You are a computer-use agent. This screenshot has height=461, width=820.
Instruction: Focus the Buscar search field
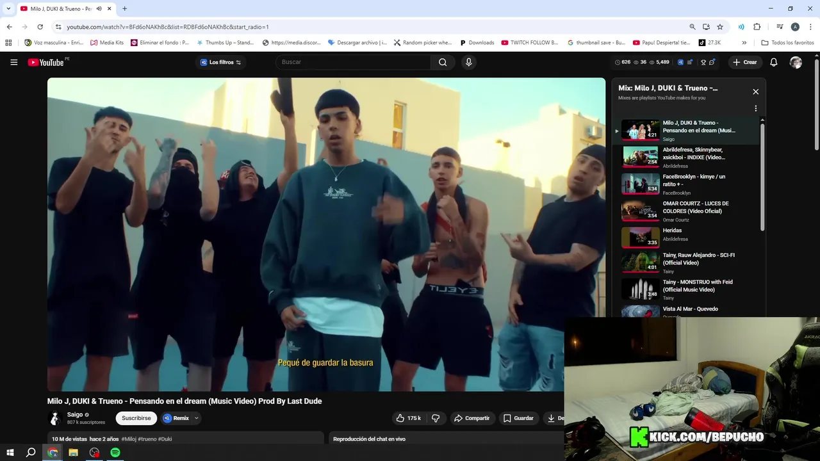coord(354,62)
